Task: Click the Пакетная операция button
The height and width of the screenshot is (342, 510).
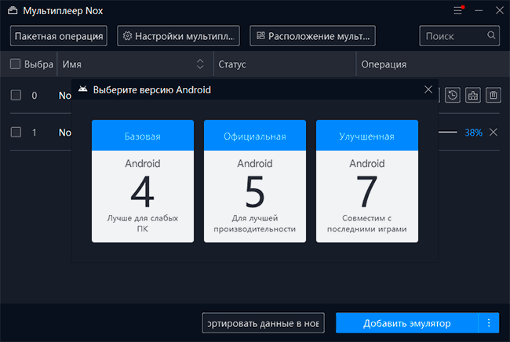Action: pyautogui.click(x=59, y=36)
